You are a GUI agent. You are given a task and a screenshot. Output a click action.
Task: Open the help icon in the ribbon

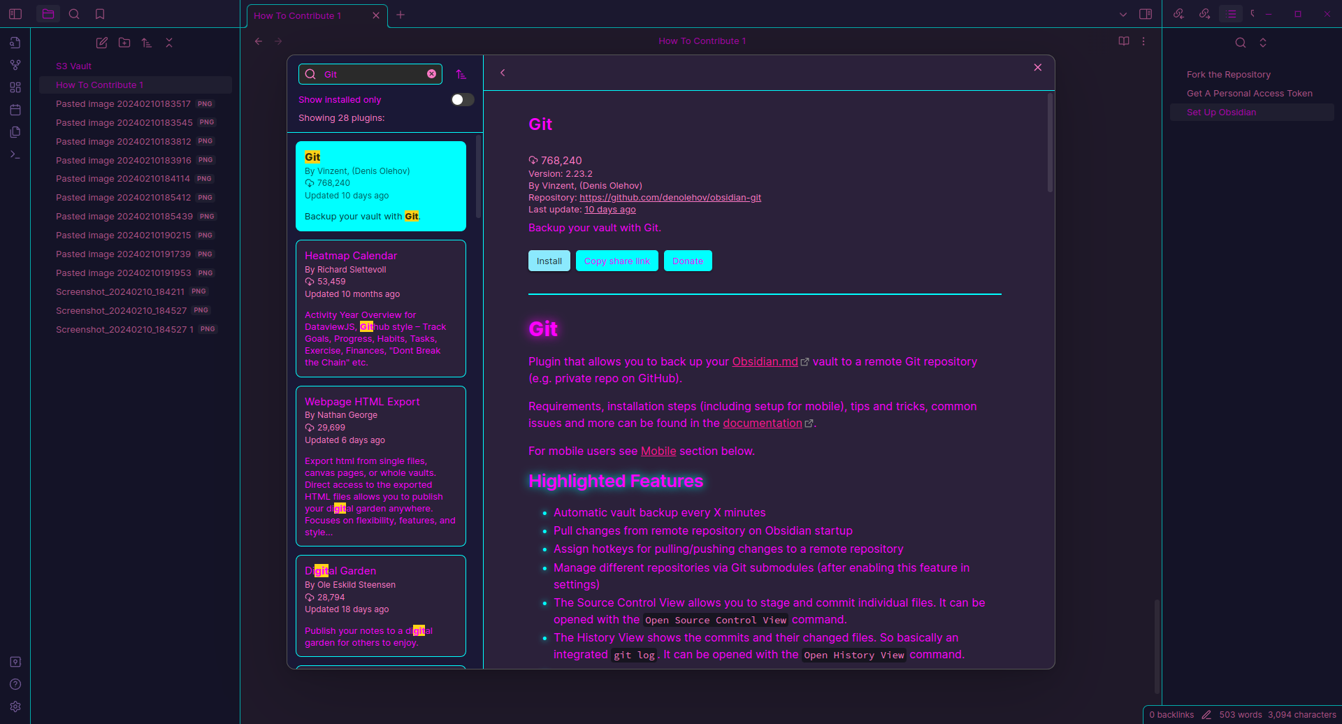click(15, 684)
